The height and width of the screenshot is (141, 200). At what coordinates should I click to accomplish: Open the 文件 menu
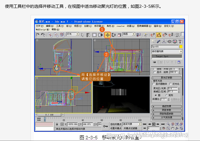(x=40, y=26)
